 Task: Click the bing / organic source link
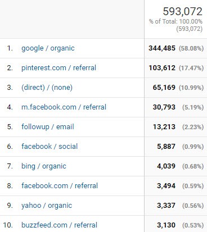44,166
